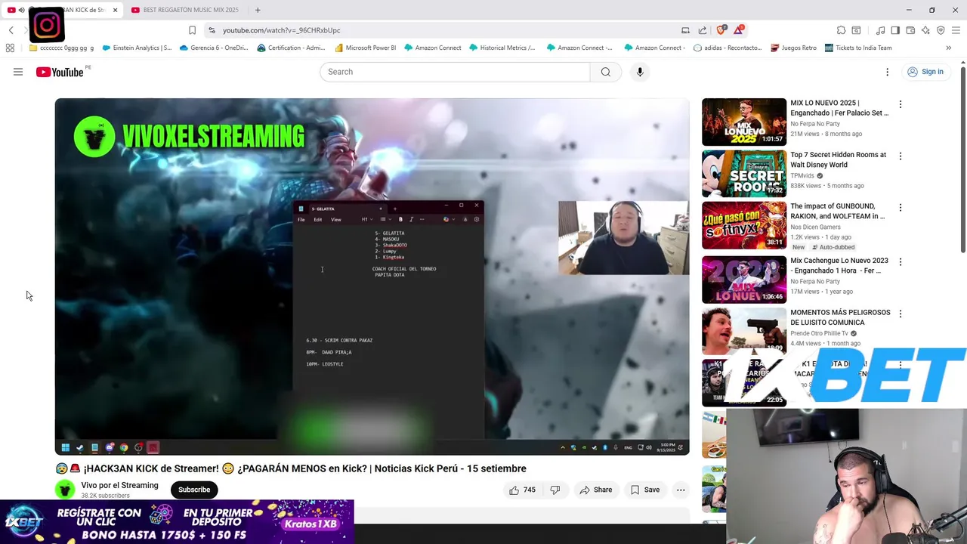967x544 pixels.
Task: Open the browser main hamburger menu
Action: 956,30
